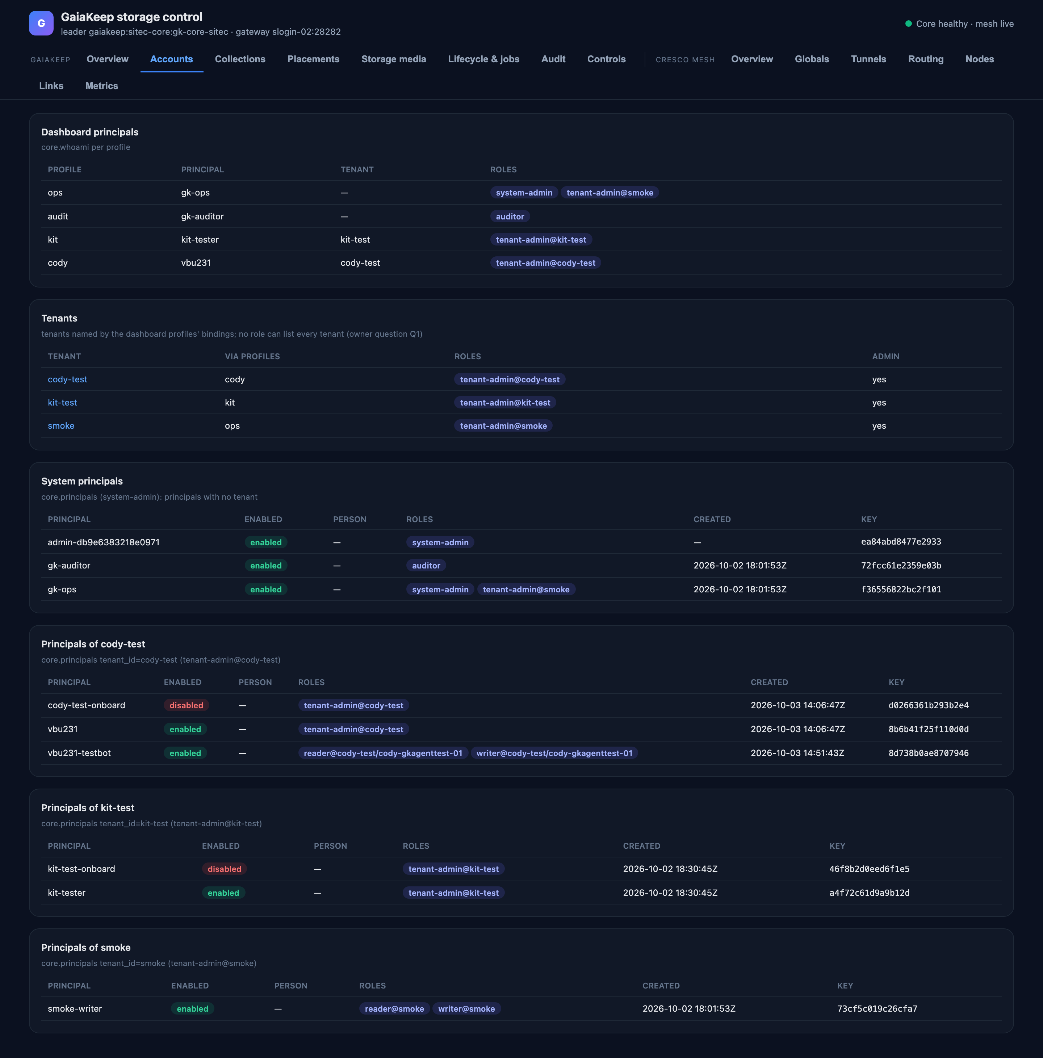
Task: Open the Metrics tab
Action: coord(102,86)
